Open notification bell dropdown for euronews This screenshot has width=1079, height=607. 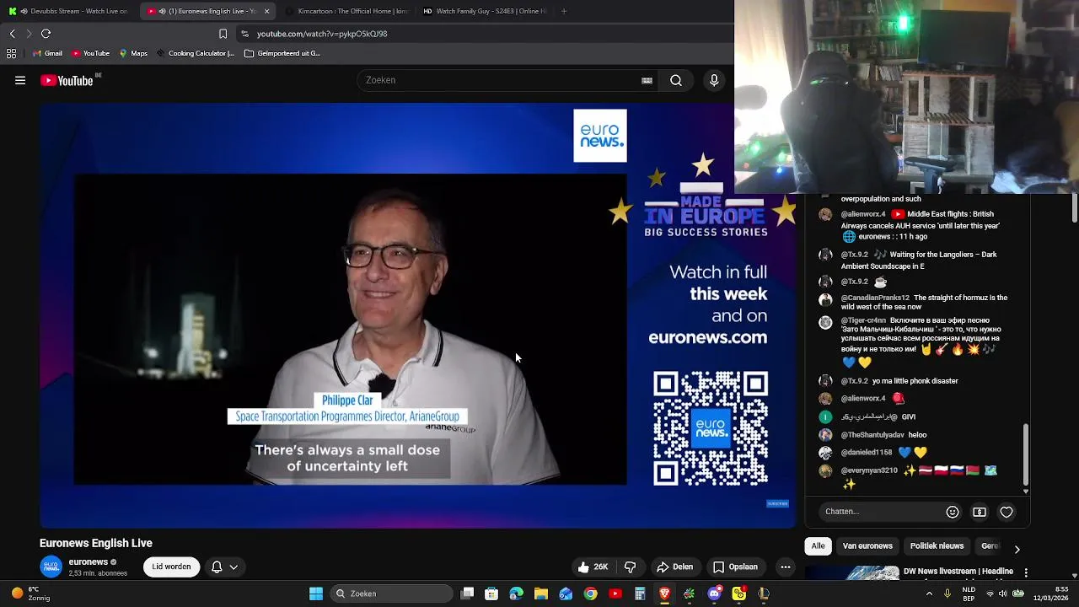click(224, 567)
